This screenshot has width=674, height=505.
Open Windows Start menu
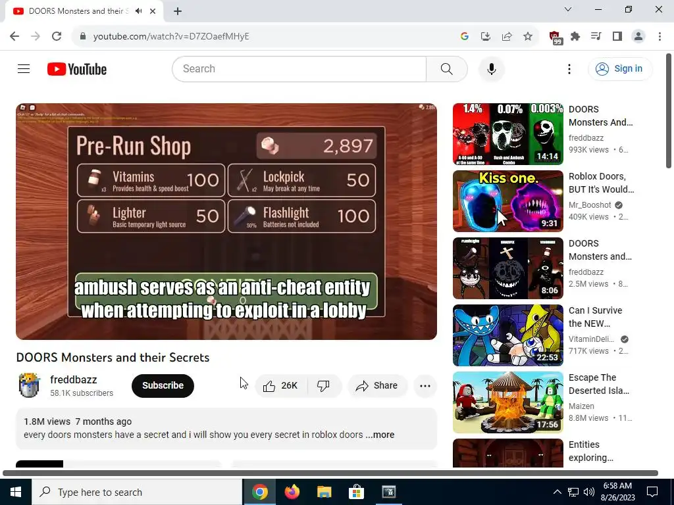click(16, 492)
